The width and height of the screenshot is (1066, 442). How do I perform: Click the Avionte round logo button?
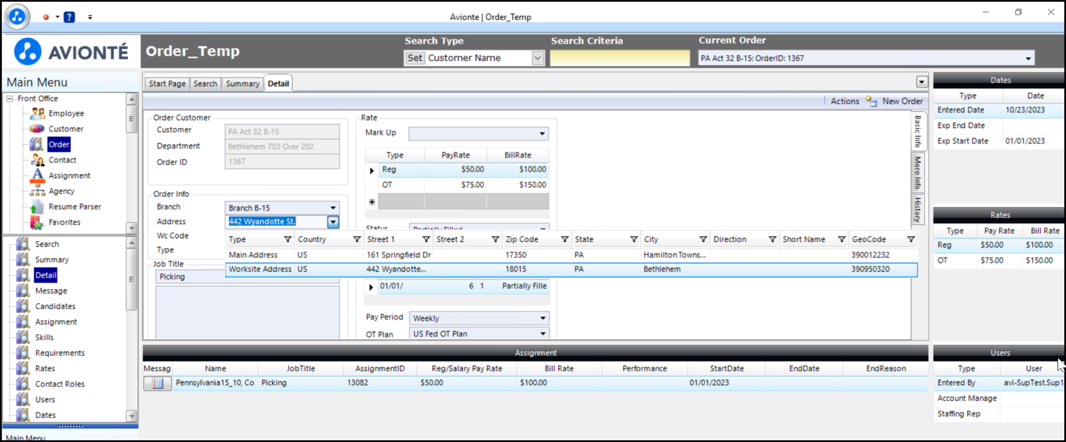[17, 16]
